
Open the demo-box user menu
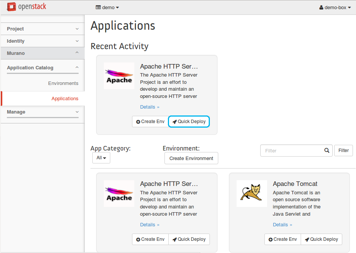pos(335,8)
